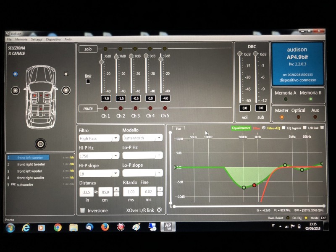
Task: Select the subwoofer speaker icon below car
Action: pos(40,144)
